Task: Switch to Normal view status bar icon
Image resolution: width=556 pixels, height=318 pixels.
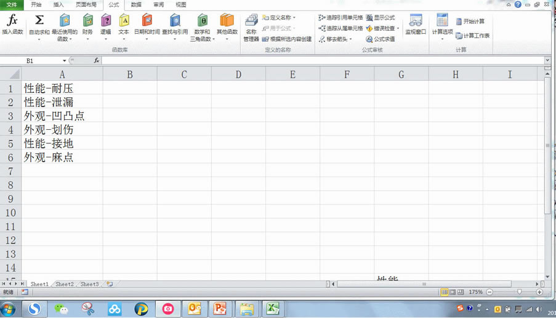Action: pos(445,292)
